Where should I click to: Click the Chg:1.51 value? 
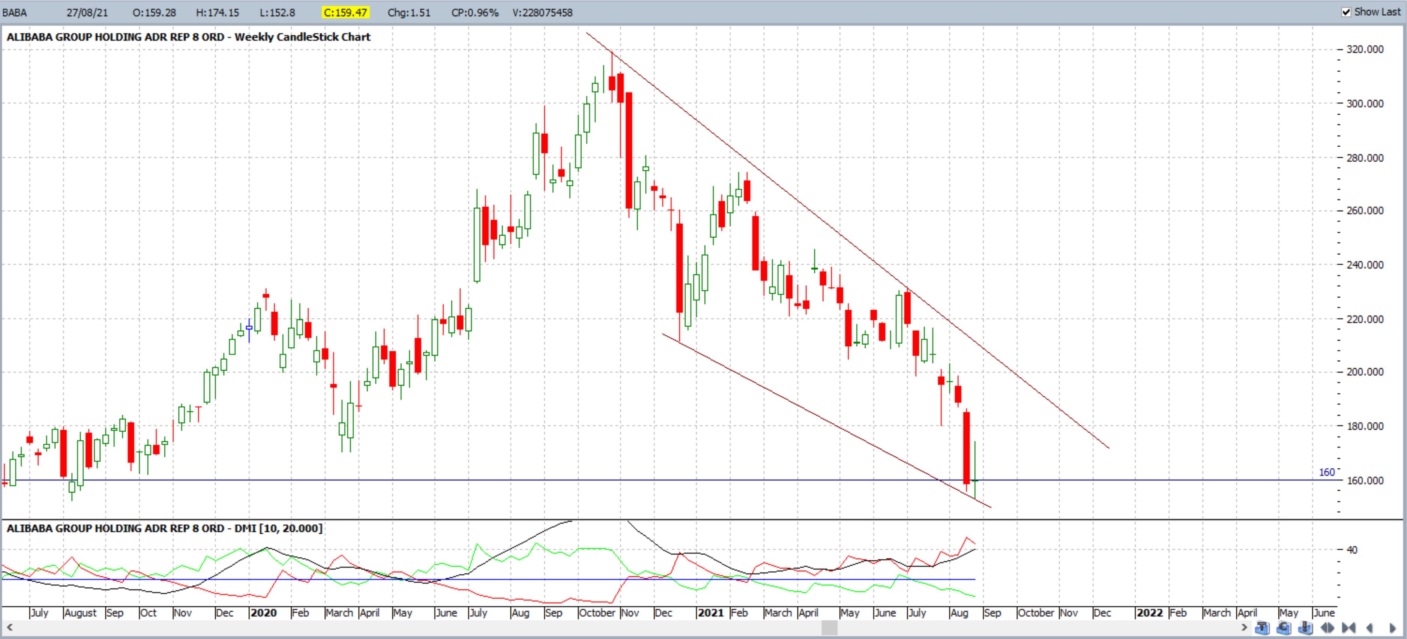[x=408, y=12]
